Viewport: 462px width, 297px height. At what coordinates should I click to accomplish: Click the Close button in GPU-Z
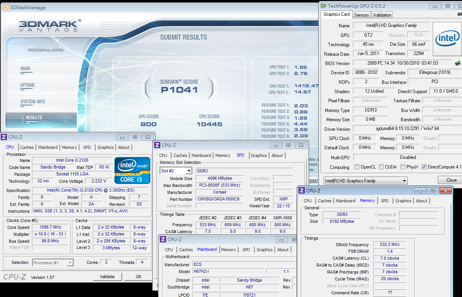(x=451, y=180)
